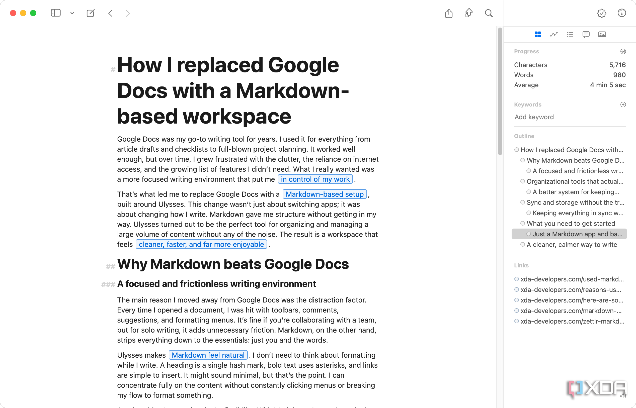Click the publish arrow icon
636x408 pixels.
tap(469, 13)
